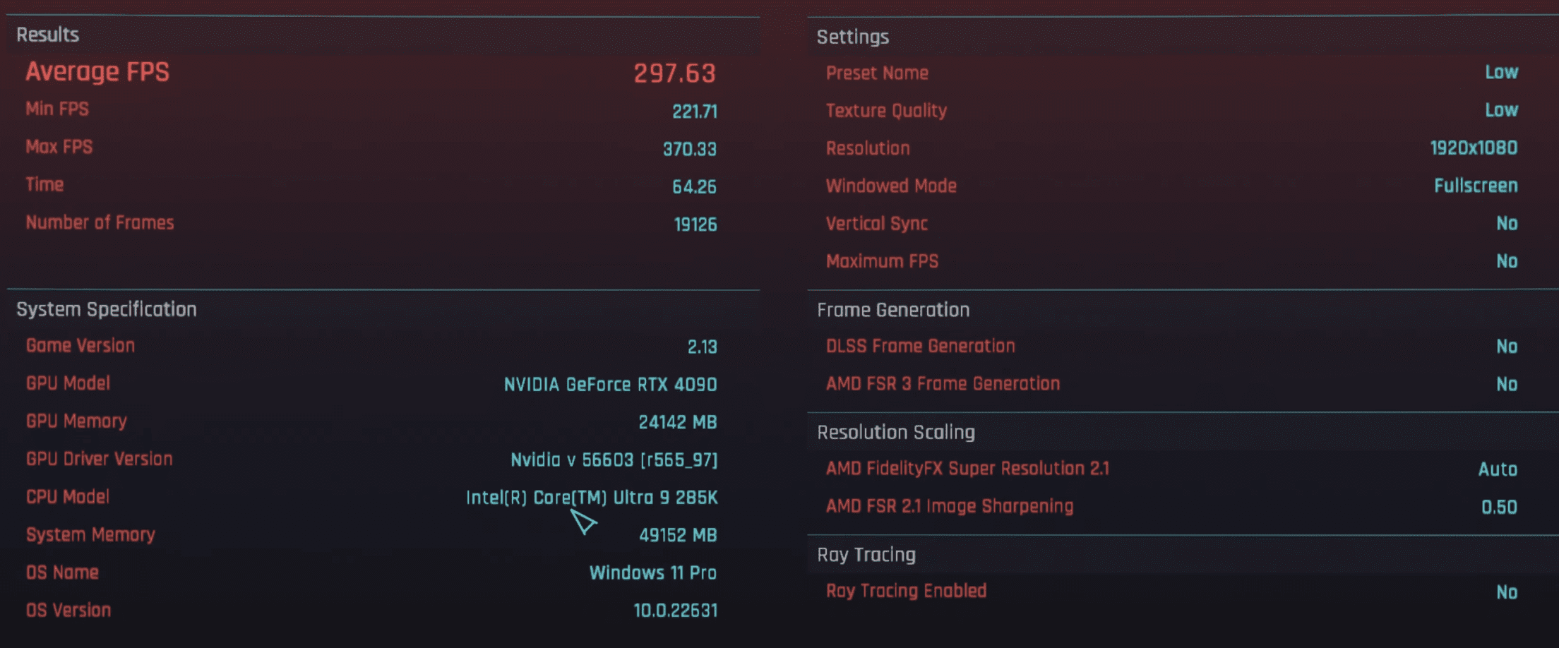Click Windowed Mode Fullscreen value
Image resolution: width=1559 pixels, height=648 pixels.
click(1476, 186)
